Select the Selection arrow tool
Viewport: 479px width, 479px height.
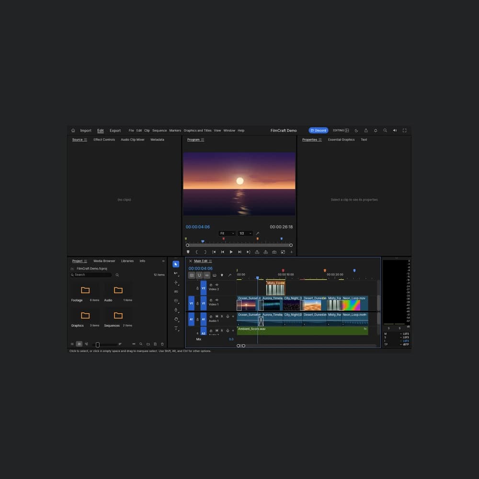pyautogui.click(x=176, y=264)
